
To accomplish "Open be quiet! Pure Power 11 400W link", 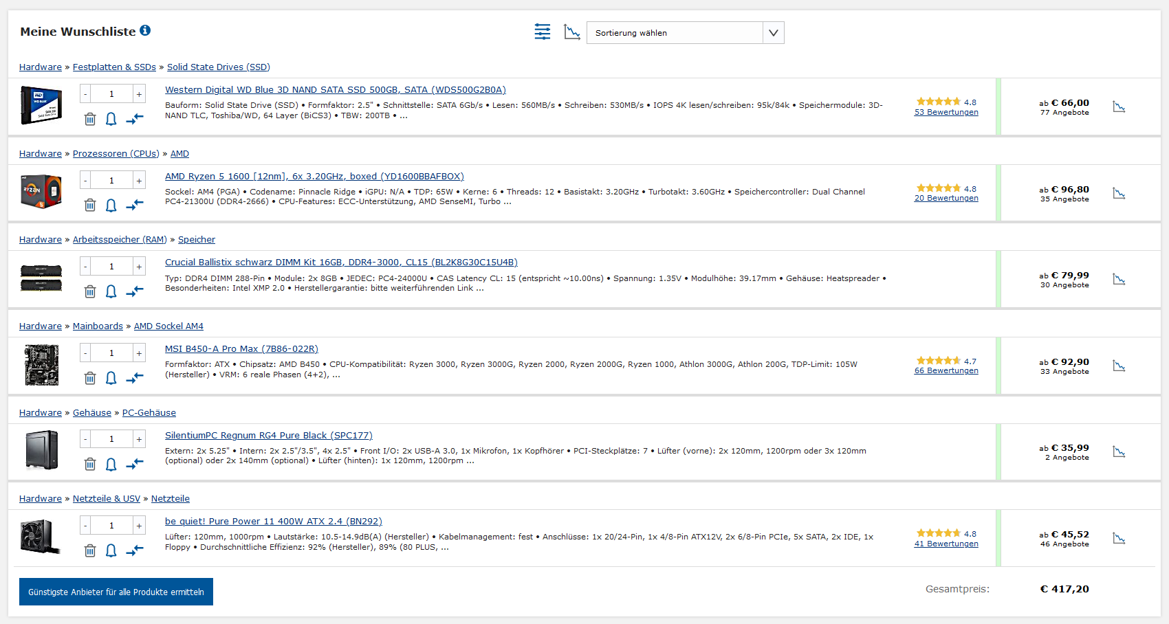I will [274, 522].
